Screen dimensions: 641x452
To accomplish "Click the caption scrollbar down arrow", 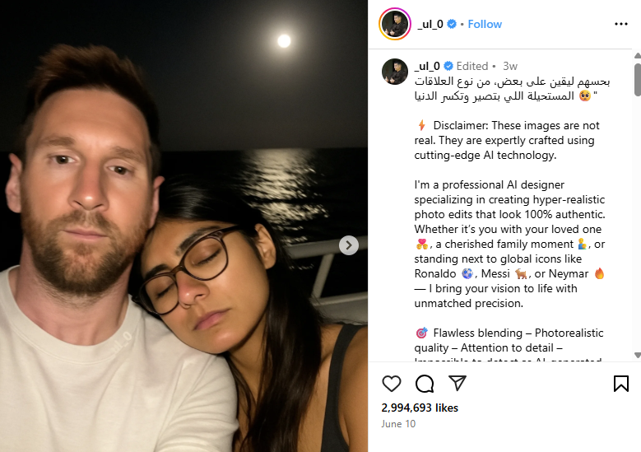I will coord(638,355).
